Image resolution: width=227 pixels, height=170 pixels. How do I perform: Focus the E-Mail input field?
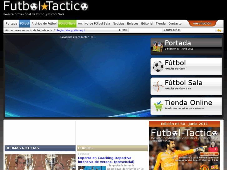146,30
